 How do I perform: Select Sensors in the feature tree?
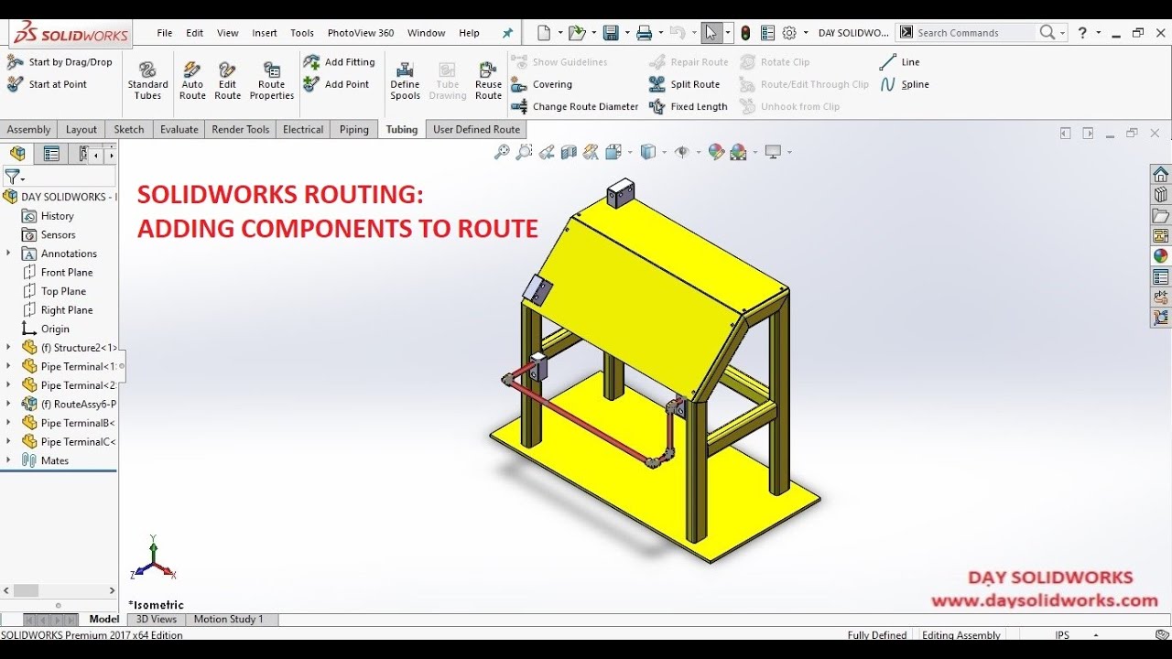[x=58, y=235]
